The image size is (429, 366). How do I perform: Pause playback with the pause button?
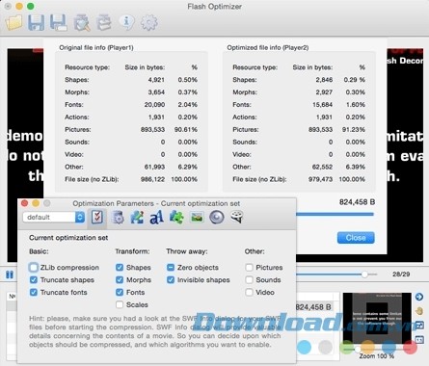[x=10, y=274]
